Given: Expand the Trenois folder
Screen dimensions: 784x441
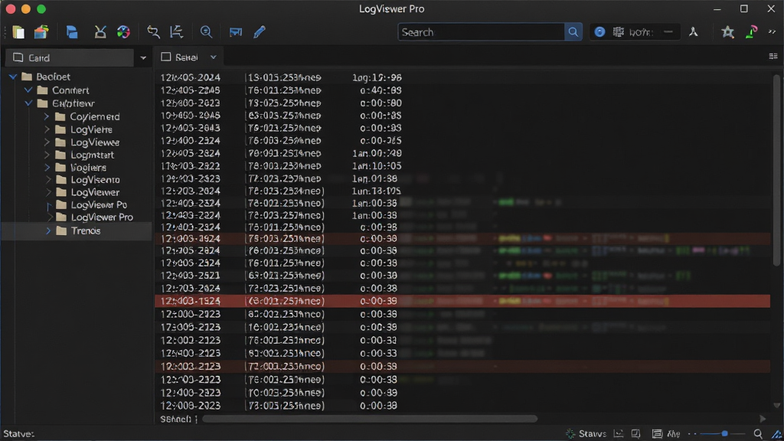Looking at the screenshot, I should point(48,231).
